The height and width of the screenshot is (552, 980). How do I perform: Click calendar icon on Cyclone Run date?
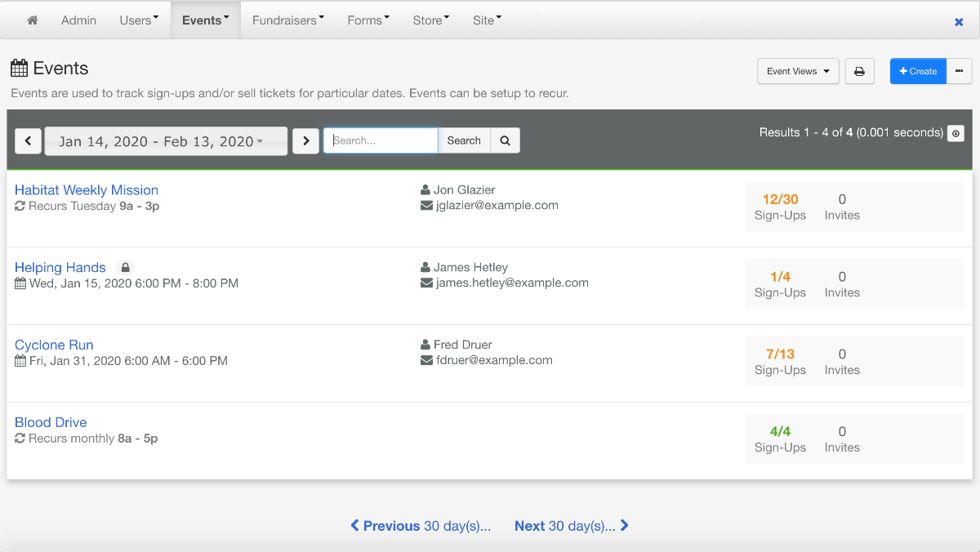coord(20,360)
